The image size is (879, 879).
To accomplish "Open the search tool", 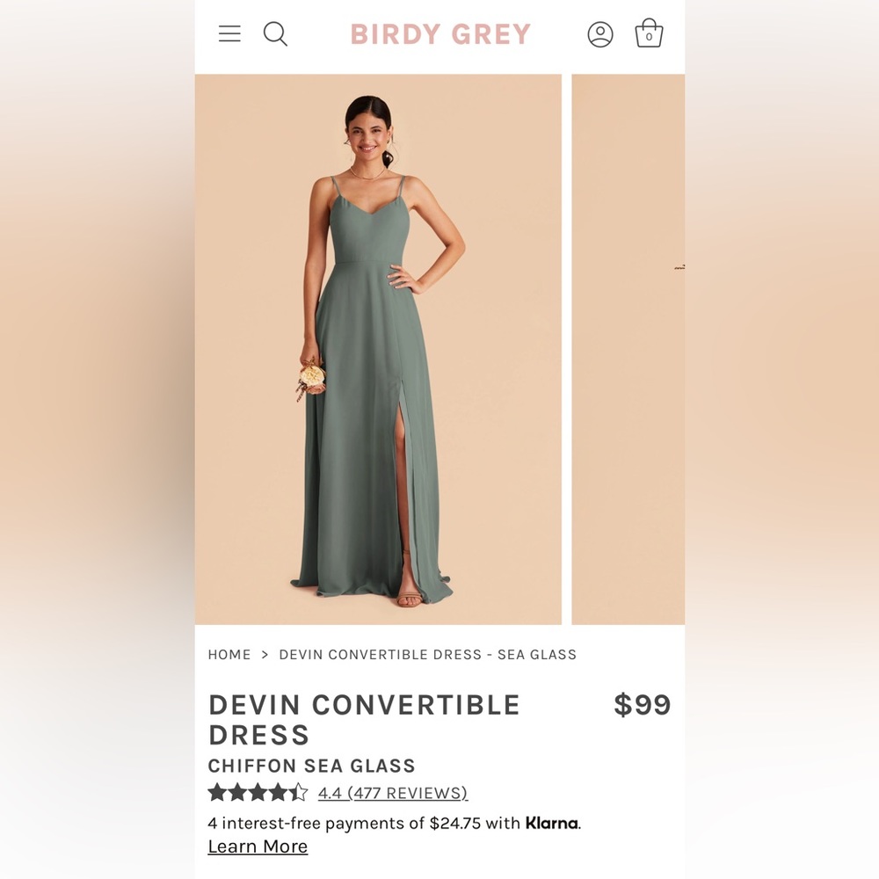I will pos(275,34).
